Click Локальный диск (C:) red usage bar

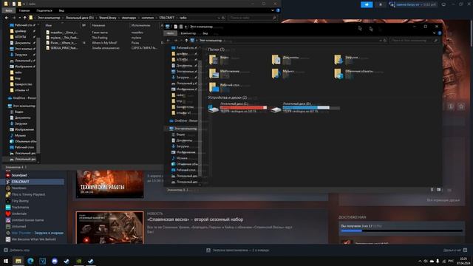[243, 108]
